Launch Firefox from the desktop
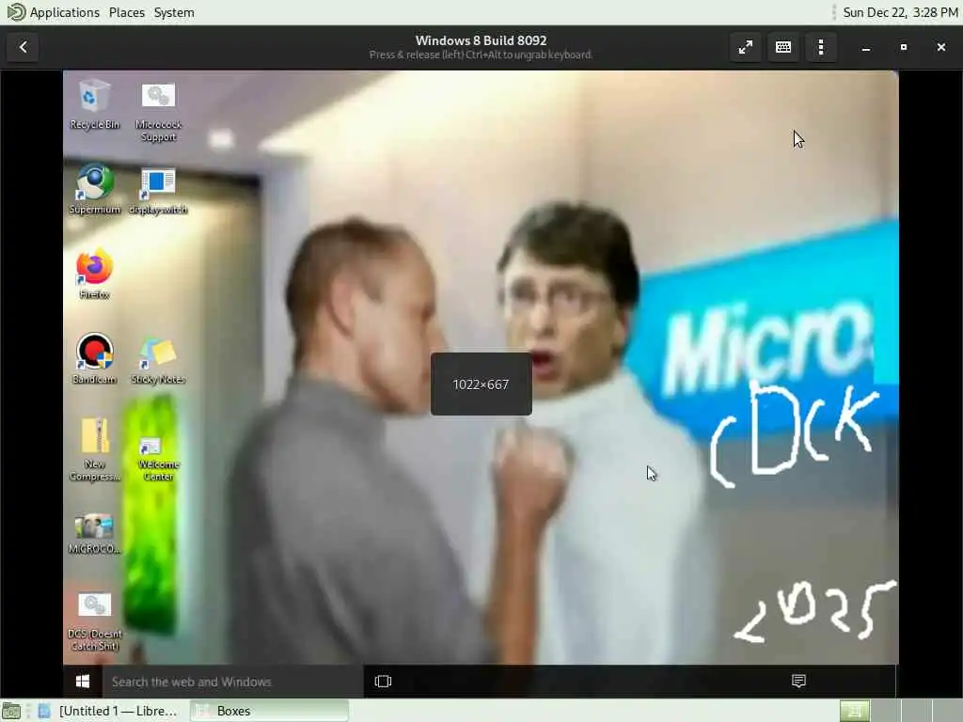The image size is (963, 722). 94,275
